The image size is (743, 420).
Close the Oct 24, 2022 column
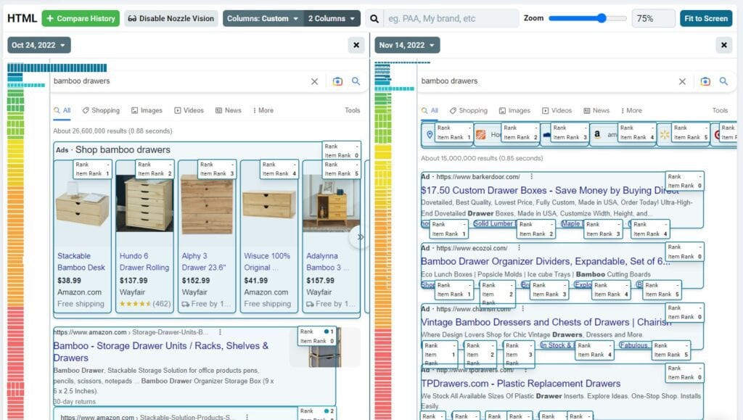coord(356,45)
